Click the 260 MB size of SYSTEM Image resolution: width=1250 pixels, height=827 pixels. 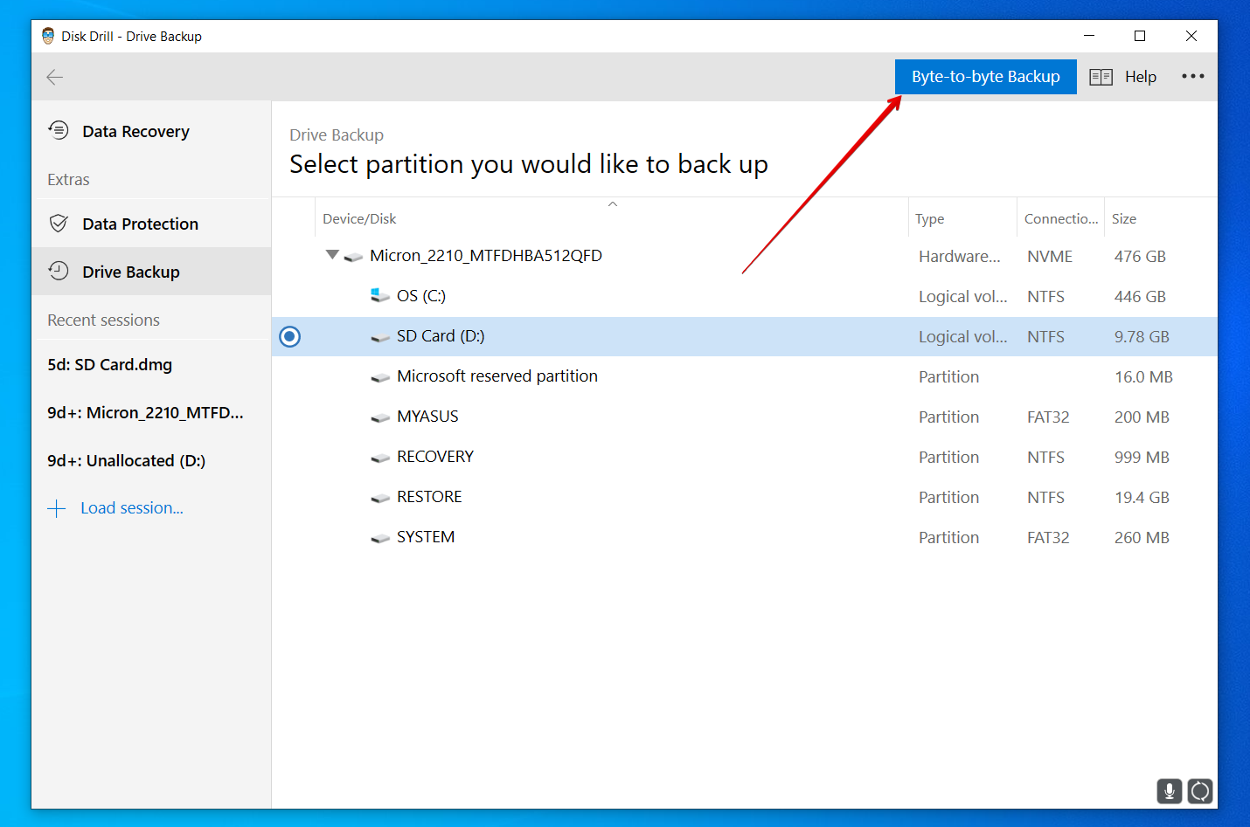tap(1142, 538)
